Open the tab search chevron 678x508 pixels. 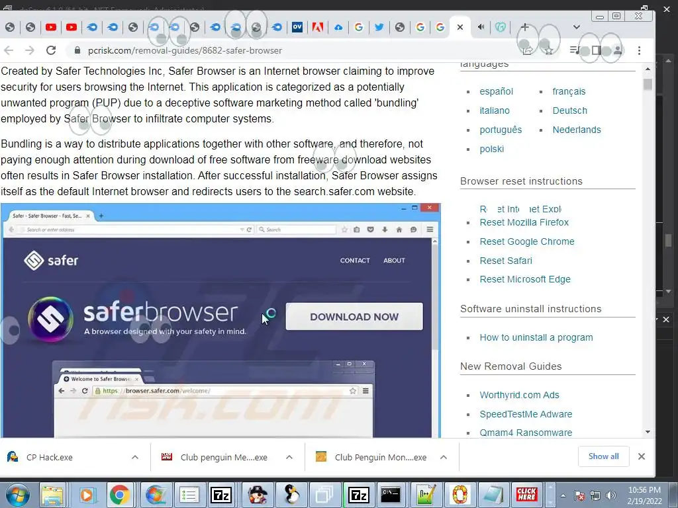[x=577, y=27]
